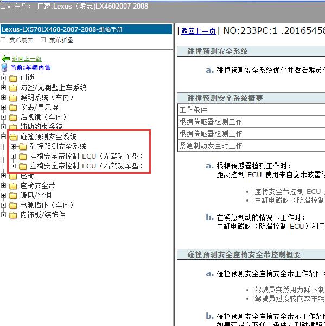Click the Lexus-LX570LX460-2007-2008-维修手册 title bar
Screen dimensions: 325x326
(86, 29)
